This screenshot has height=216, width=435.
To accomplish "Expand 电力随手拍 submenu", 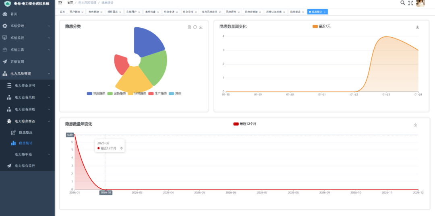I will click(x=27, y=154).
